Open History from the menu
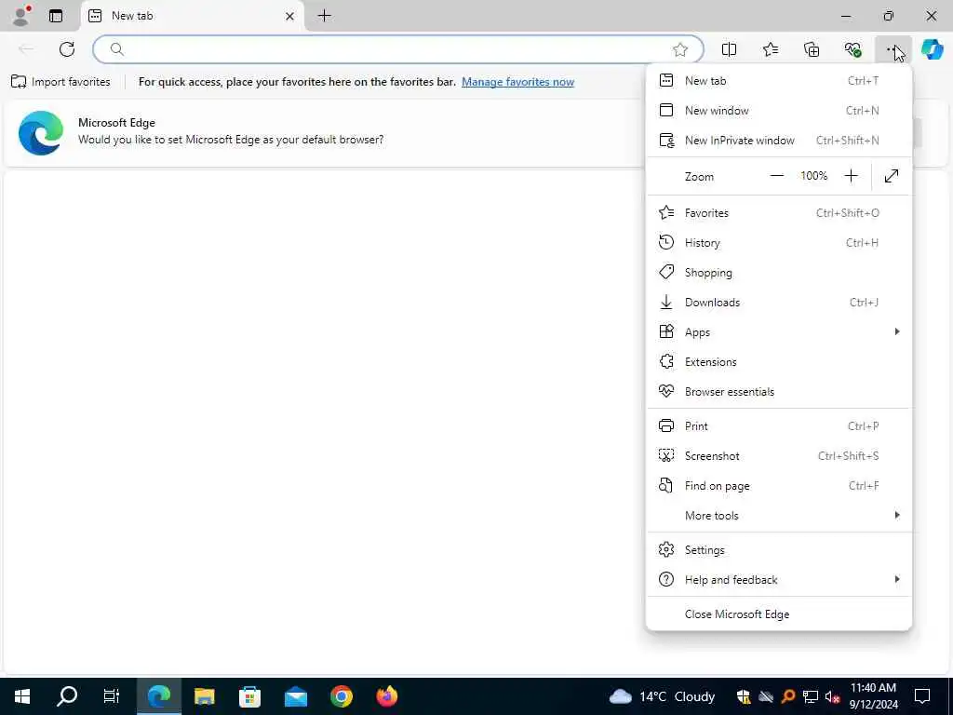 pyautogui.click(x=779, y=243)
